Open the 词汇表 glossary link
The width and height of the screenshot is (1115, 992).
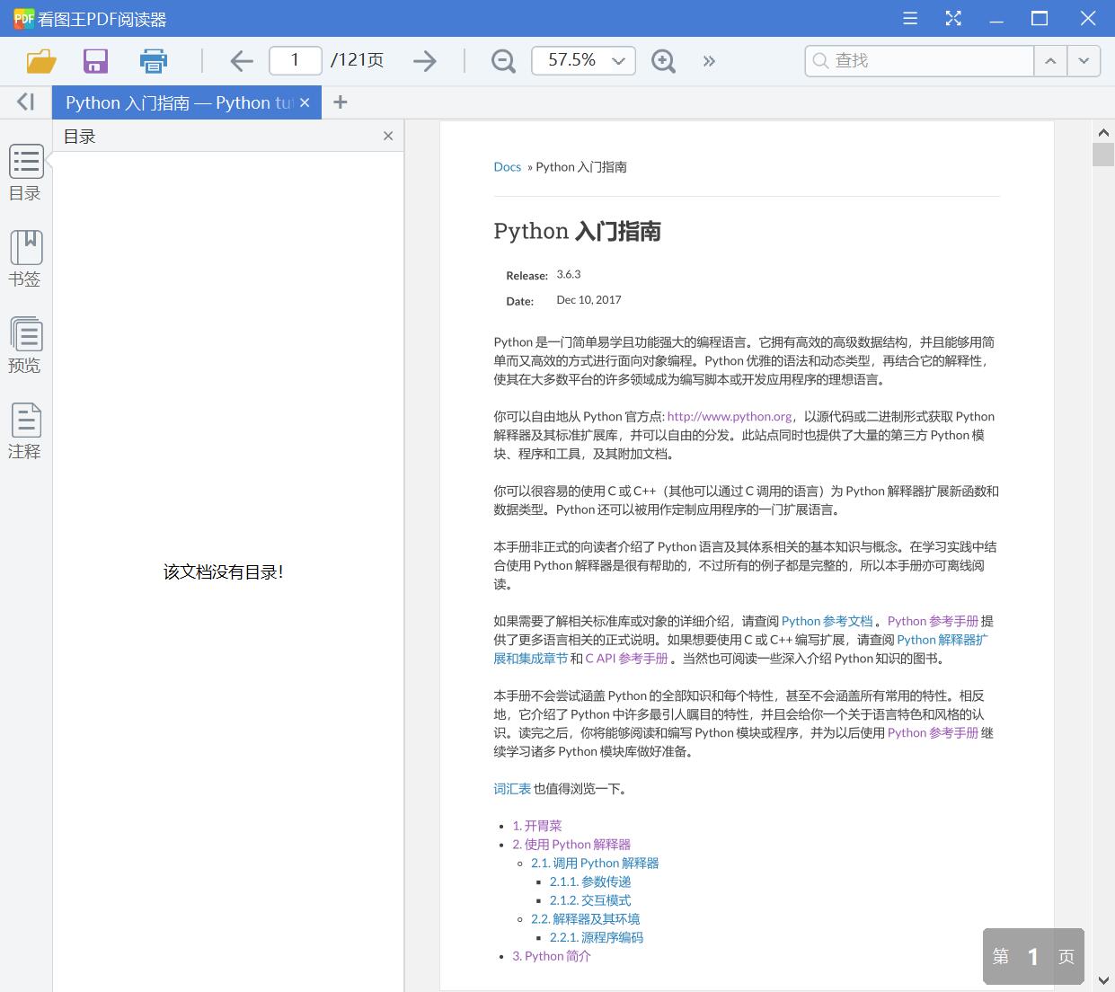(511, 788)
